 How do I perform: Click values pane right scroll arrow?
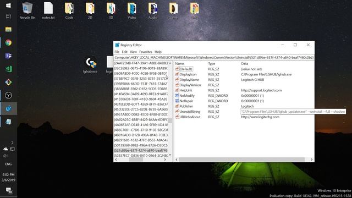312,159
